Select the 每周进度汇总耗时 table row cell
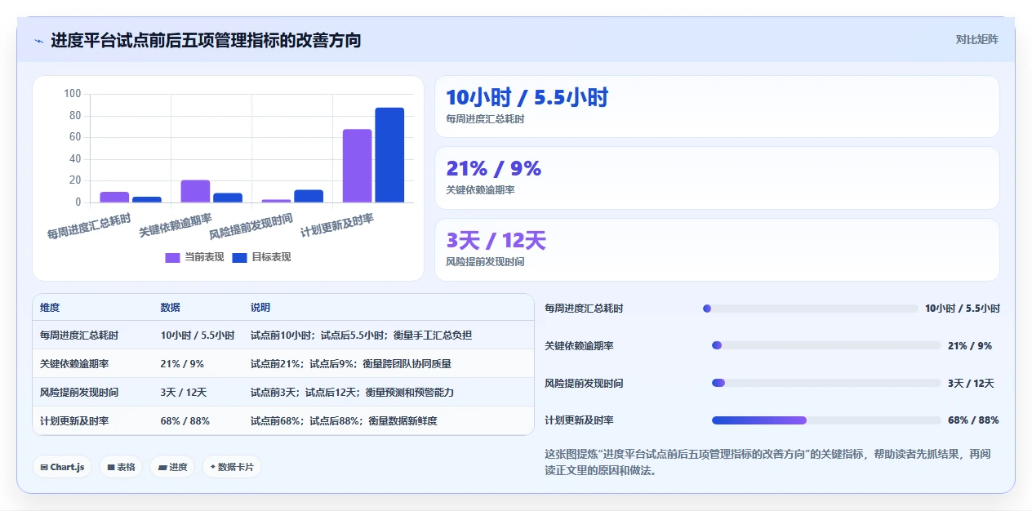Image resolution: width=1032 pixels, height=511 pixels. [79, 335]
